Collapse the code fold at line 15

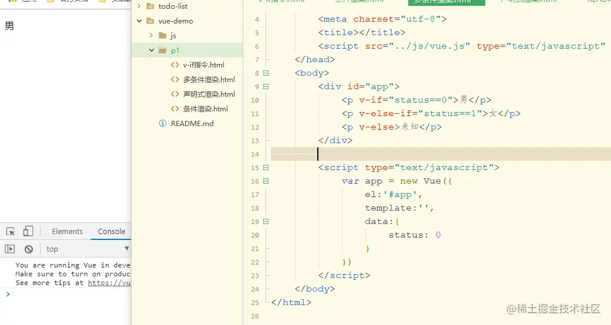266,167
